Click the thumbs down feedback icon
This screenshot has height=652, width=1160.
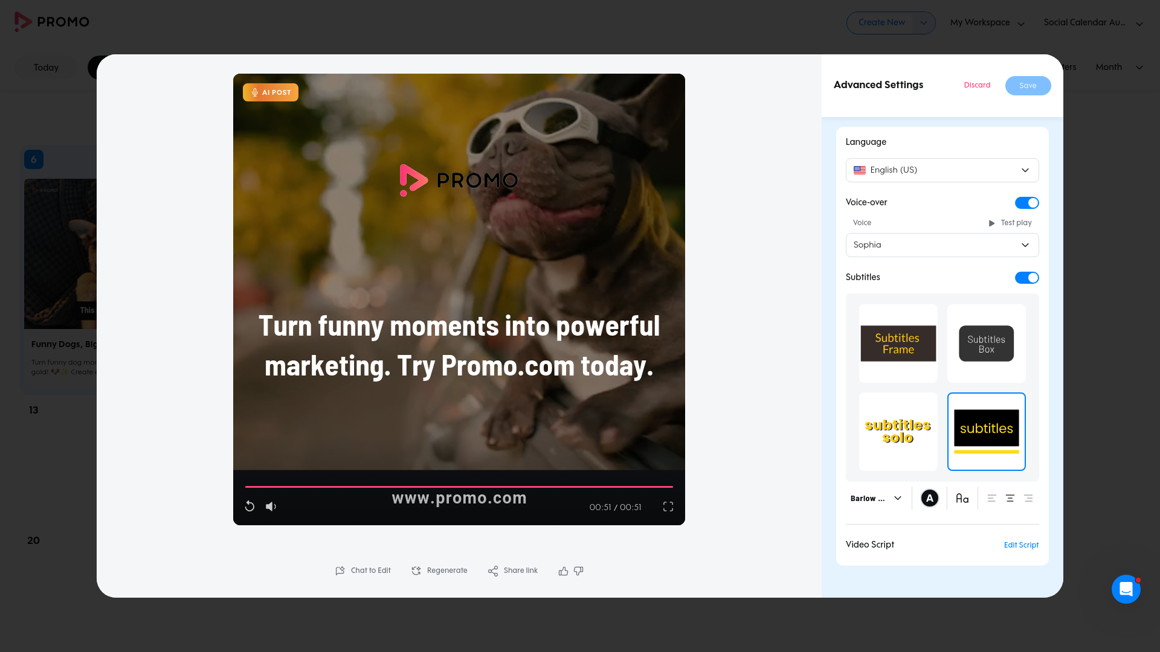(579, 570)
